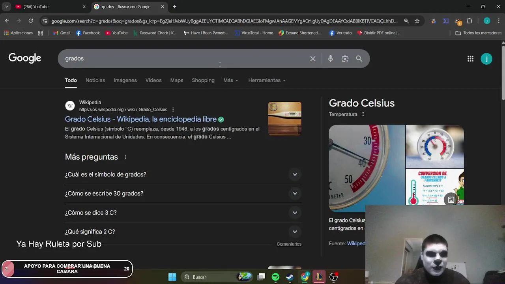Switch to the Videos tab

click(153, 80)
